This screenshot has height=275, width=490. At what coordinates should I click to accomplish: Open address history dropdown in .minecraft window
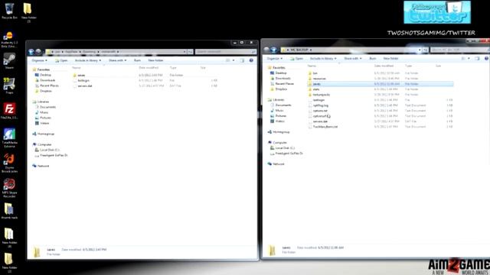pos(185,52)
